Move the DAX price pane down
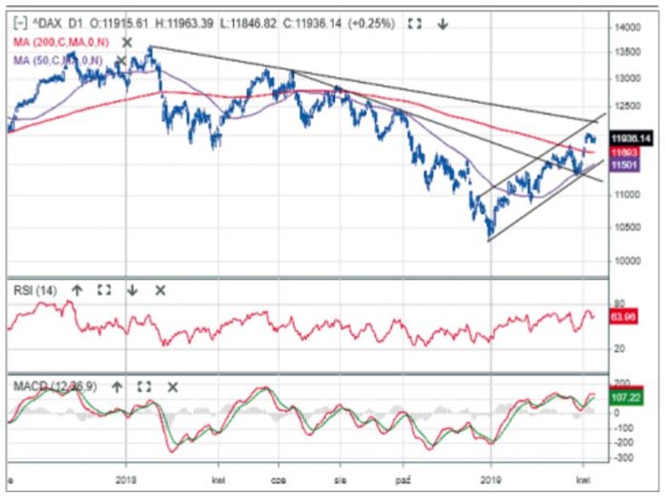 tap(442, 24)
